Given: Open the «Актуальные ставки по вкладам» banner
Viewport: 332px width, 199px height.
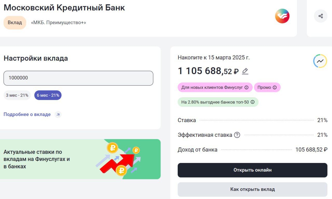Looking at the screenshot, I should point(80,159).
